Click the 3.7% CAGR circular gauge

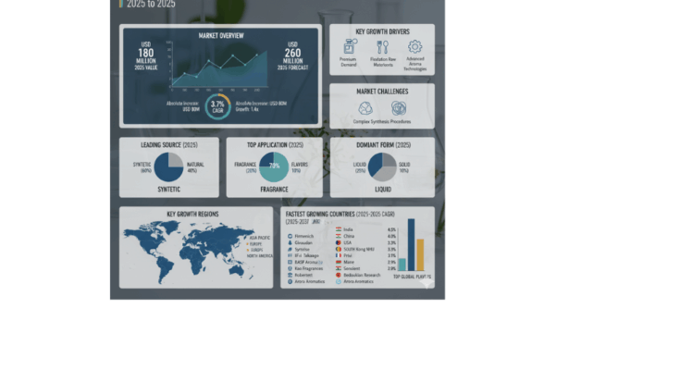click(x=219, y=106)
